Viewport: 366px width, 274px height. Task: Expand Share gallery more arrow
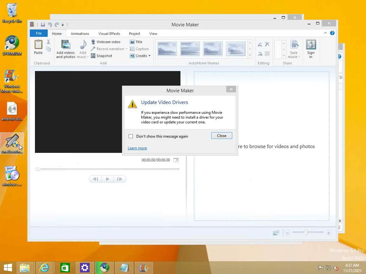tap(284, 56)
